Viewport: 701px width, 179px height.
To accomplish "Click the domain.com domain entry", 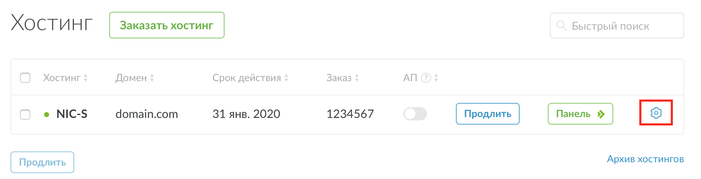I will [x=146, y=114].
